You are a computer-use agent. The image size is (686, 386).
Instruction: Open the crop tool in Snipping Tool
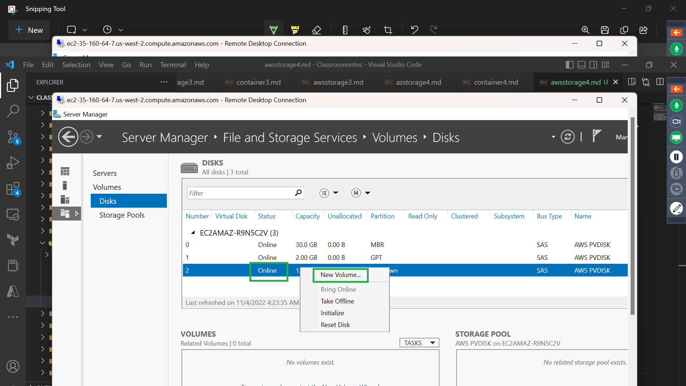(x=388, y=30)
